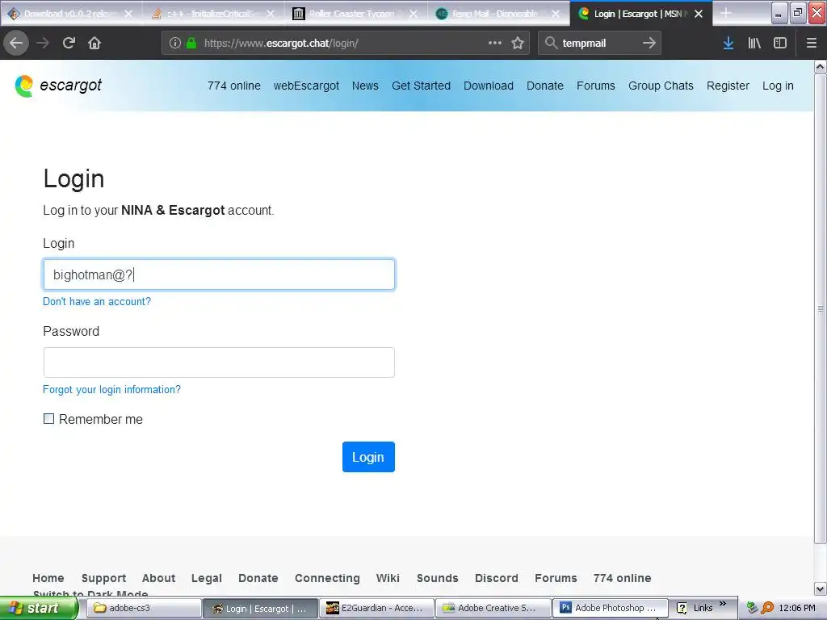This screenshot has height=620, width=827.
Task: Click the search magnifier icon
Action: pyautogui.click(x=551, y=43)
